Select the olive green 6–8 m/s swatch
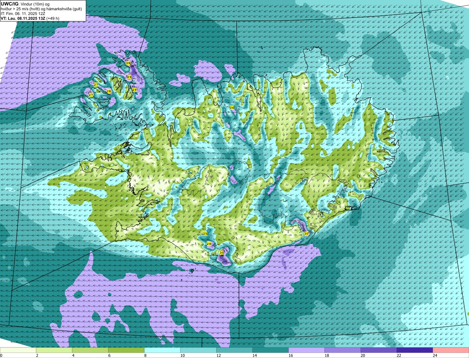The width and height of the screenshot is (469, 358). pyautogui.click(x=126, y=350)
